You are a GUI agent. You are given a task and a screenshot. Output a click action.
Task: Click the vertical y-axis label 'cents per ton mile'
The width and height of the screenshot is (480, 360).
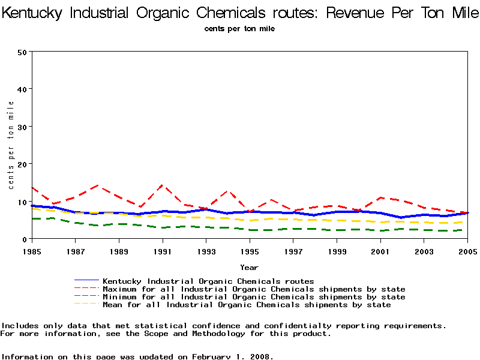click(x=11, y=145)
